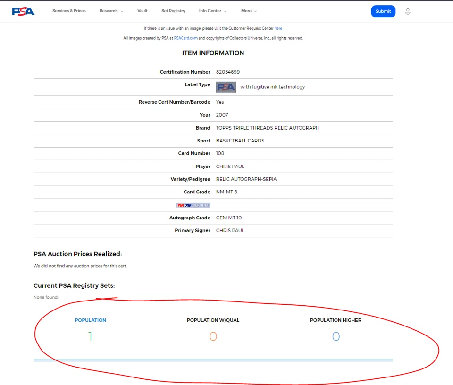Click card grade NM-MT 8

[226, 192]
